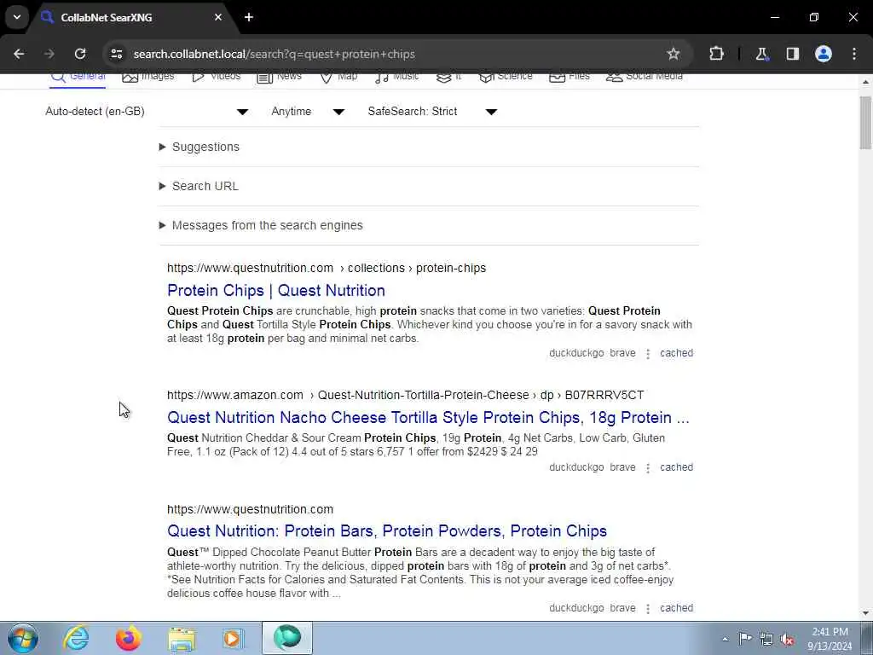Open three-dot options for Protein Bars result

(648, 608)
